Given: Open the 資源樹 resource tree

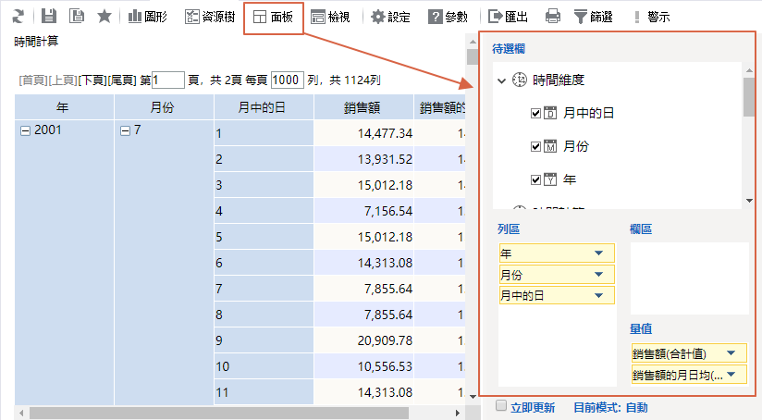Looking at the screenshot, I should 210,17.
